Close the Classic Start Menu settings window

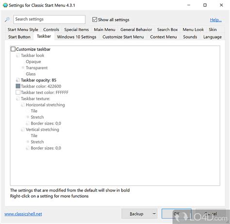(221, 5)
